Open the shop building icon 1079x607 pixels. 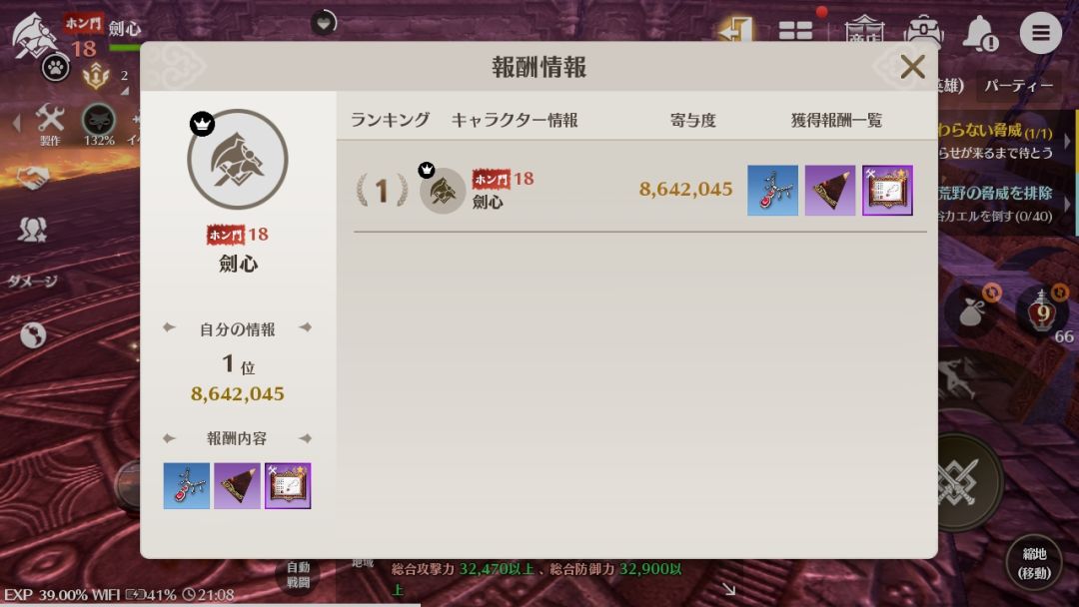pyautogui.click(x=864, y=30)
